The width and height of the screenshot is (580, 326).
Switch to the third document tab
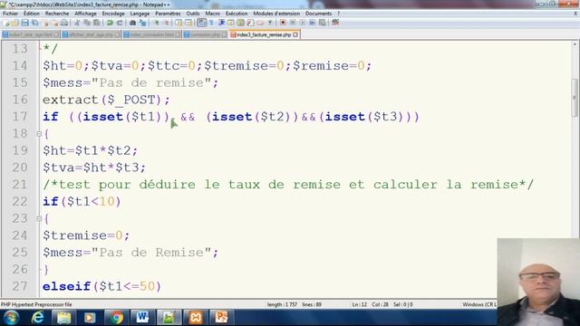pyautogui.click(x=152, y=34)
